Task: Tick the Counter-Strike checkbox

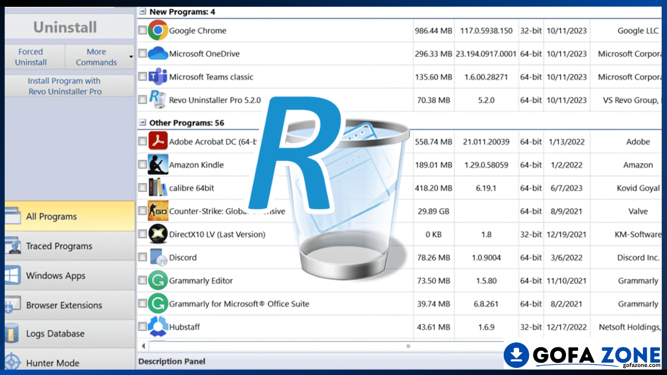Action: coord(142,211)
